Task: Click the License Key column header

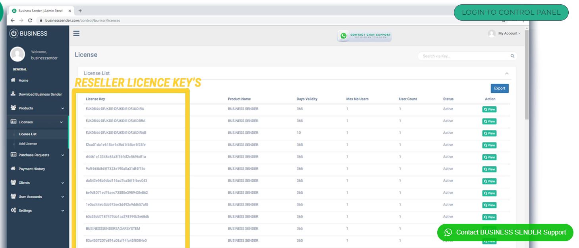Action: 95,99
